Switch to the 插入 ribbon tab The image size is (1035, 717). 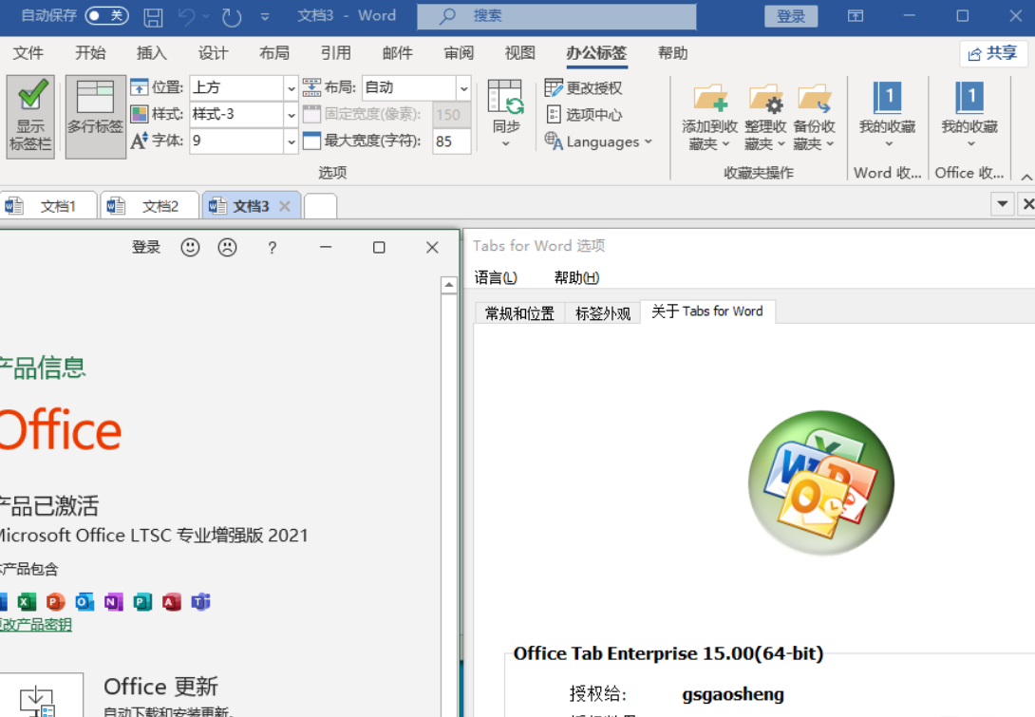[152, 53]
